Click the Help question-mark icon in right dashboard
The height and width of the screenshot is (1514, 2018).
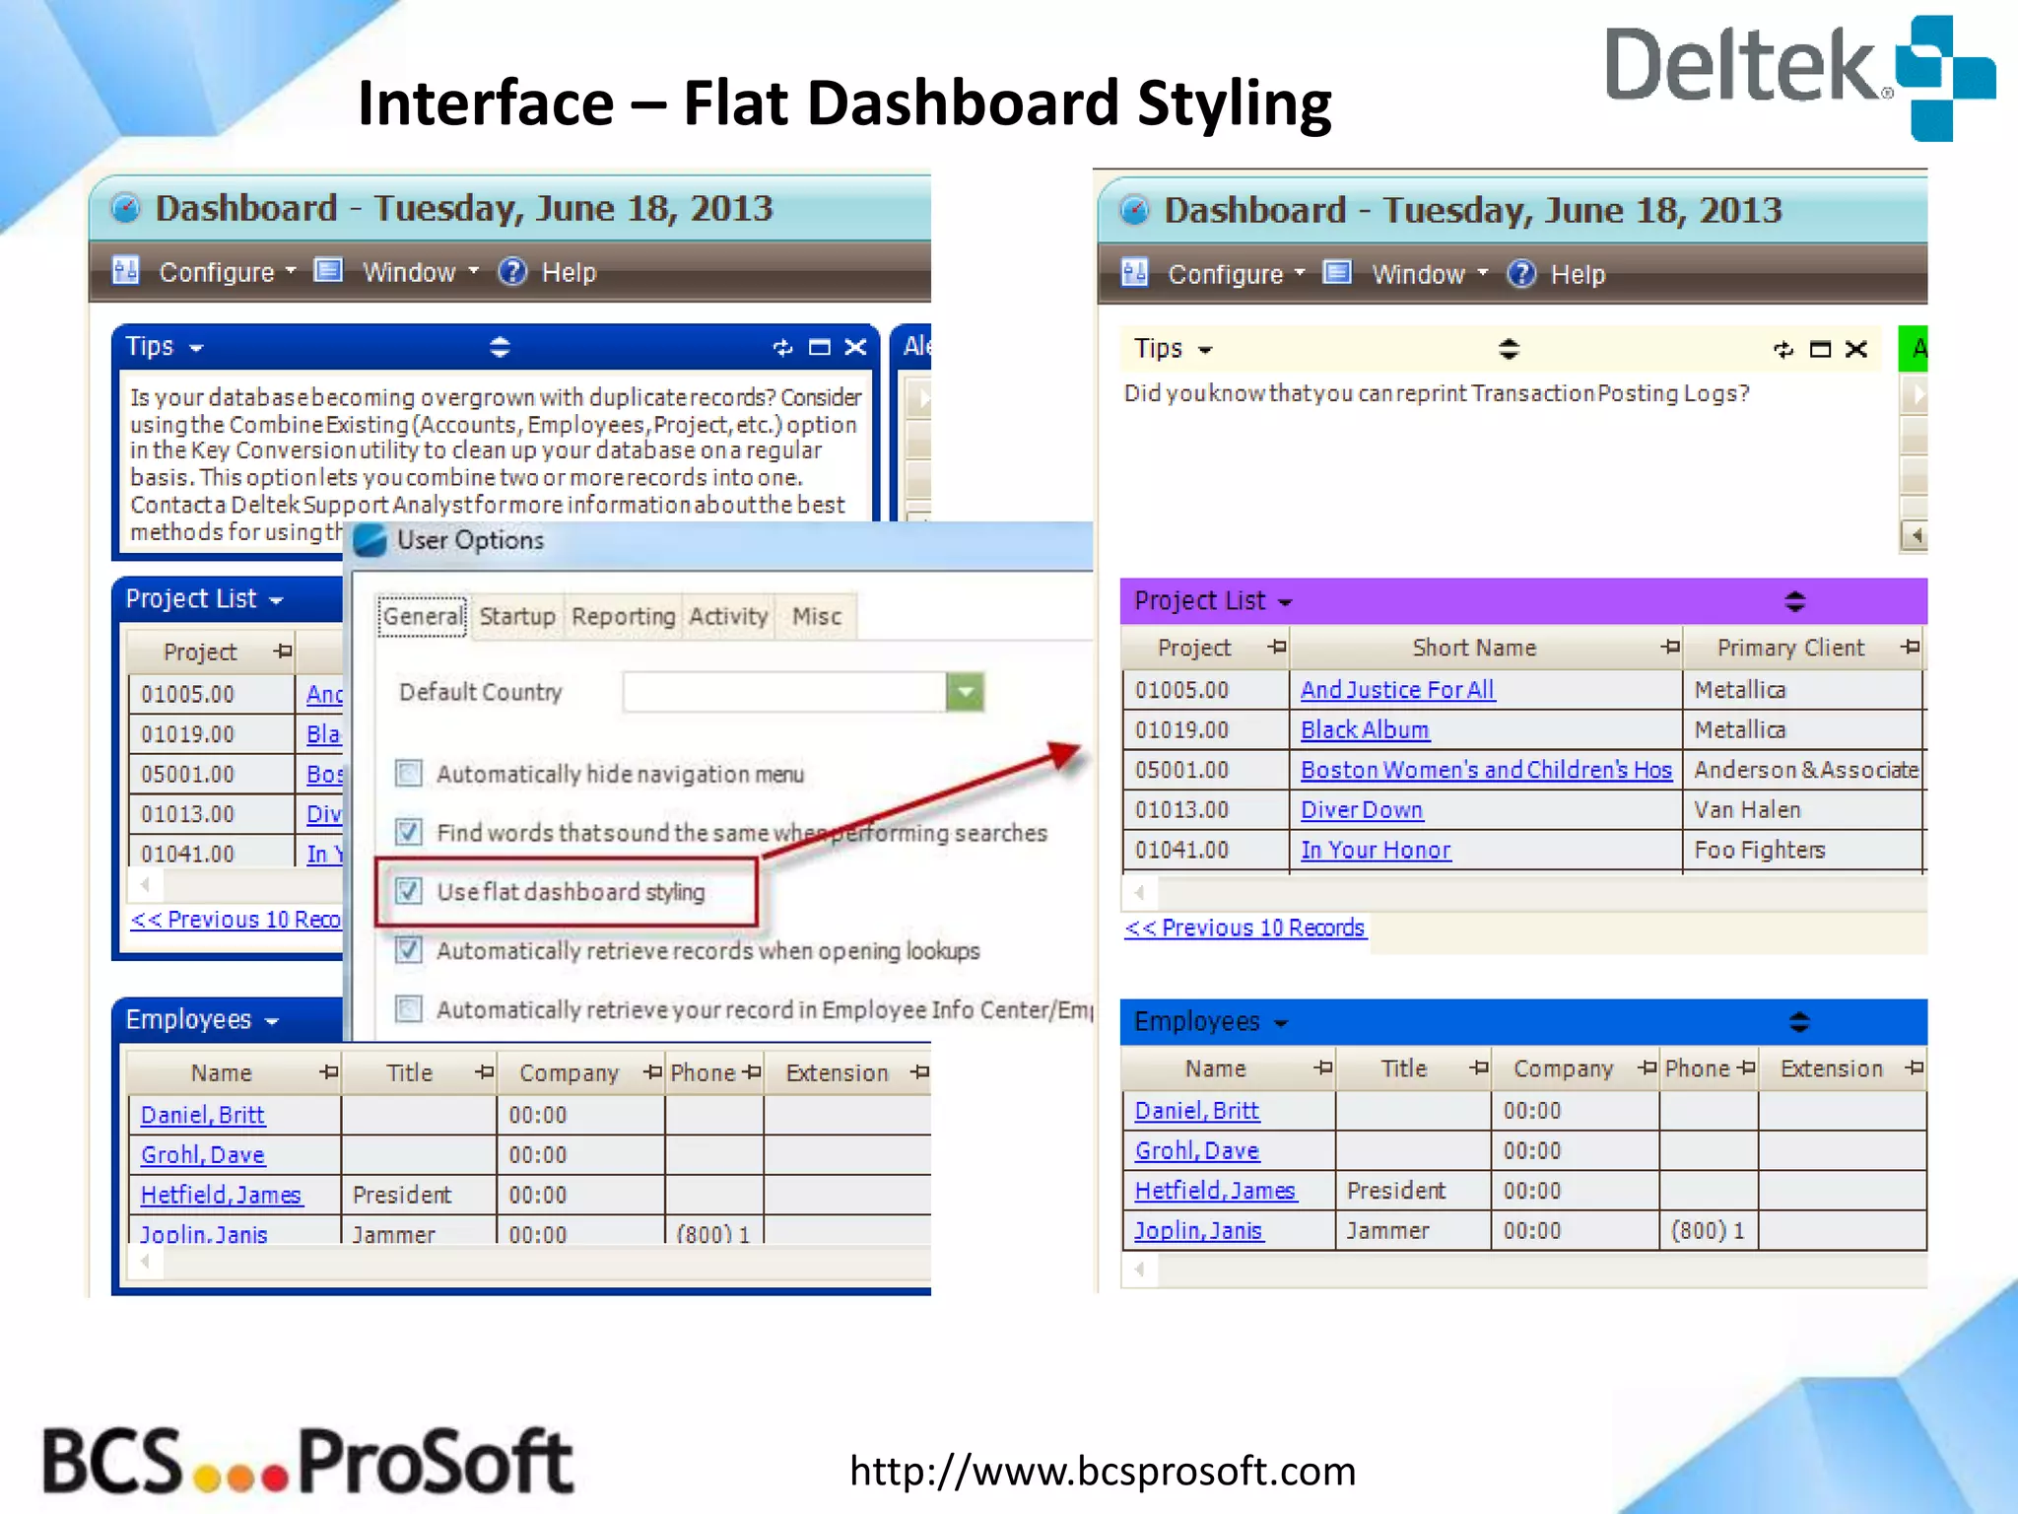[1521, 273]
